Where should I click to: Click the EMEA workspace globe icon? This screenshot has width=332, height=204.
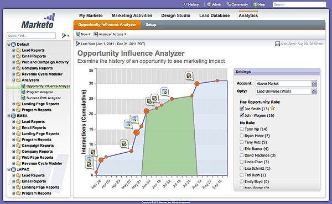click(x=13, y=116)
